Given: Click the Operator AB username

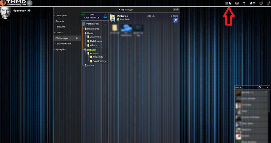Looking at the screenshot, I should 22,11.
